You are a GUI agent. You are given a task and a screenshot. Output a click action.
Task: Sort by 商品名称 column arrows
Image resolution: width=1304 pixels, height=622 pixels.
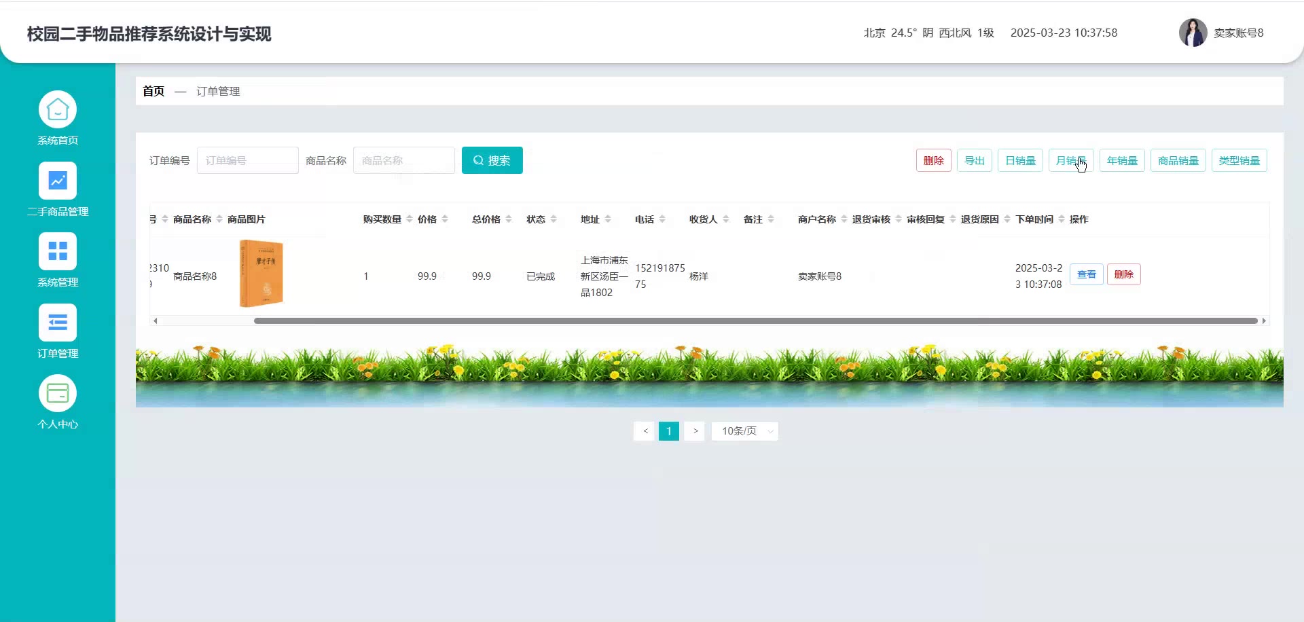click(219, 219)
